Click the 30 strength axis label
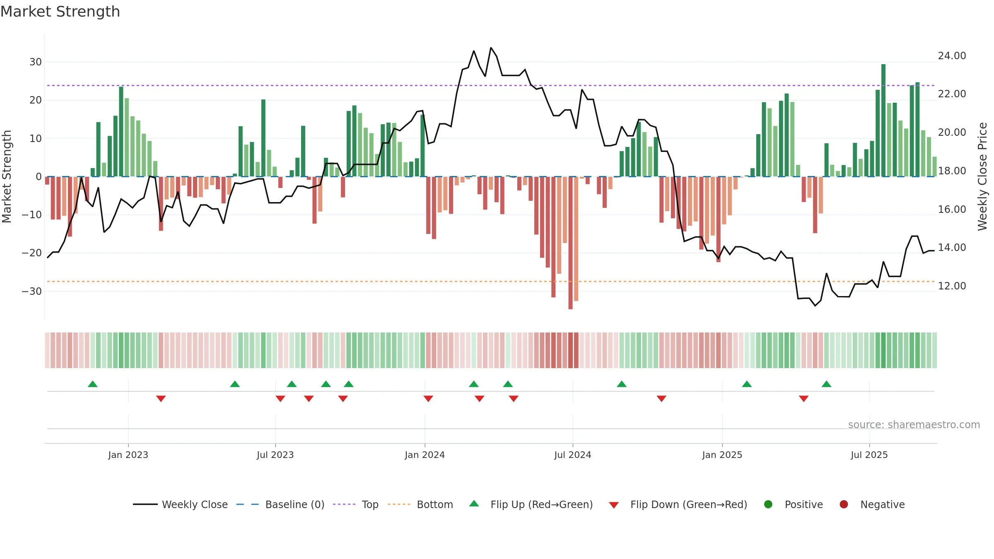The image size is (994, 559). point(36,62)
